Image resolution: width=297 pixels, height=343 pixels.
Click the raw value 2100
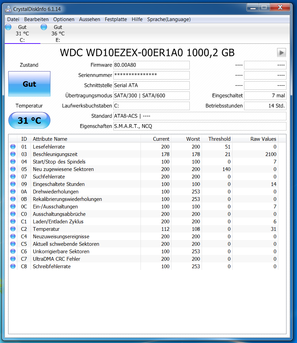pyautogui.click(x=271, y=154)
